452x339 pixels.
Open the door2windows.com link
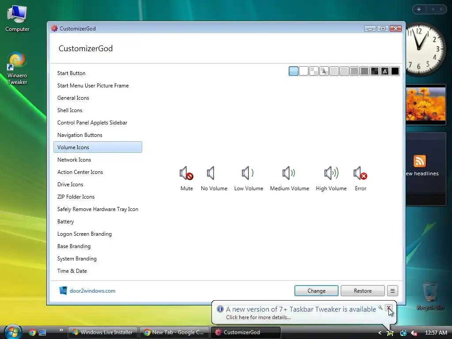pos(92,291)
